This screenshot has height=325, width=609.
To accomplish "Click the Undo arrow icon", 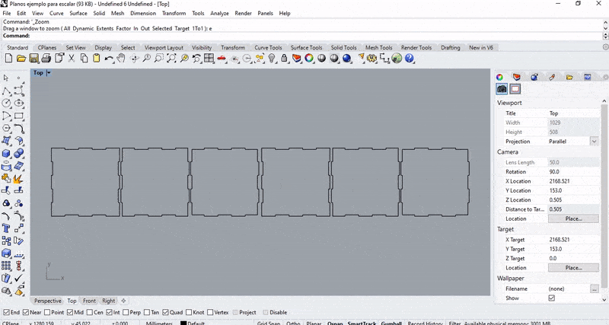I will pyautogui.click(x=109, y=59).
